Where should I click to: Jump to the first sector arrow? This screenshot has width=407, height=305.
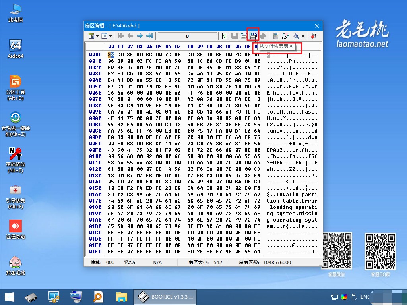point(121,36)
